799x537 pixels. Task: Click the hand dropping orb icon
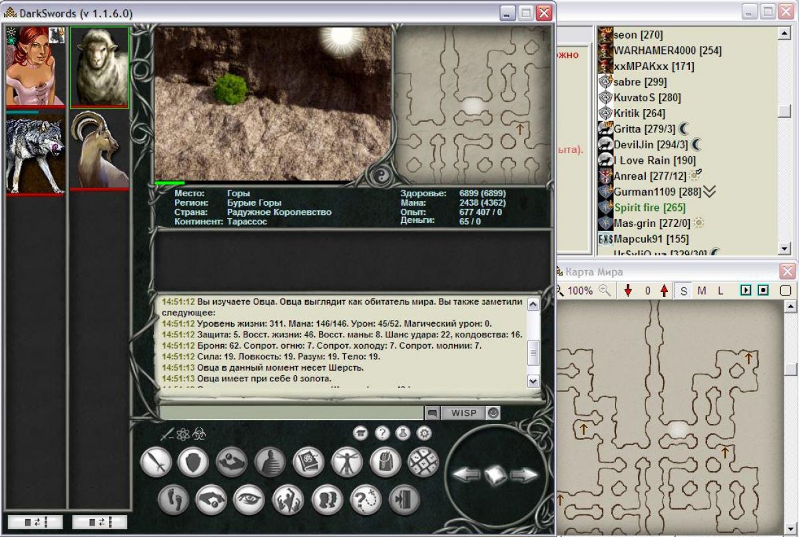[211, 499]
